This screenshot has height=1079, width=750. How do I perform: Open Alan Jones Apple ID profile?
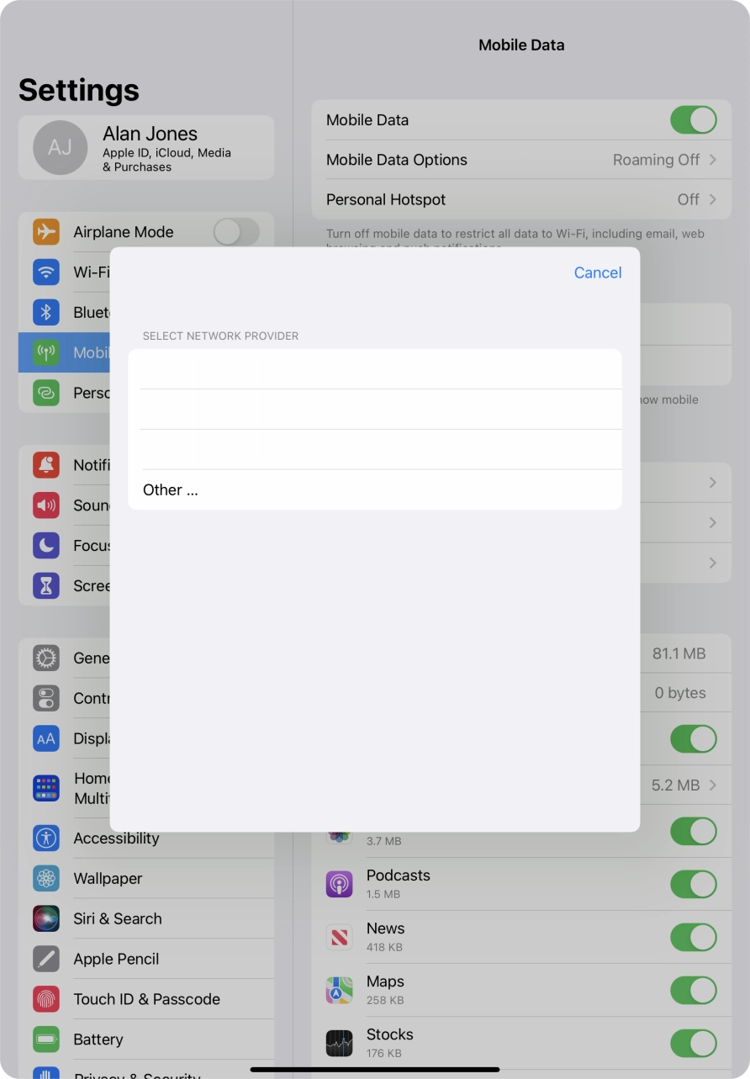(x=146, y=148)
